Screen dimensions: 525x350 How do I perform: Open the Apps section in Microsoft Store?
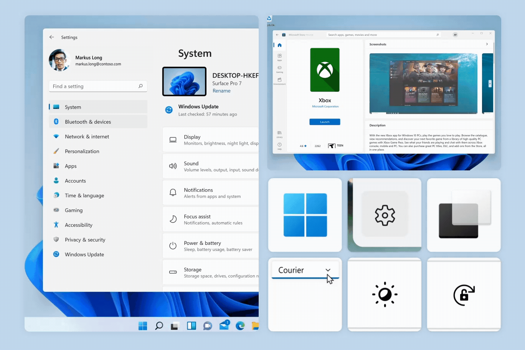coord(279,57)
